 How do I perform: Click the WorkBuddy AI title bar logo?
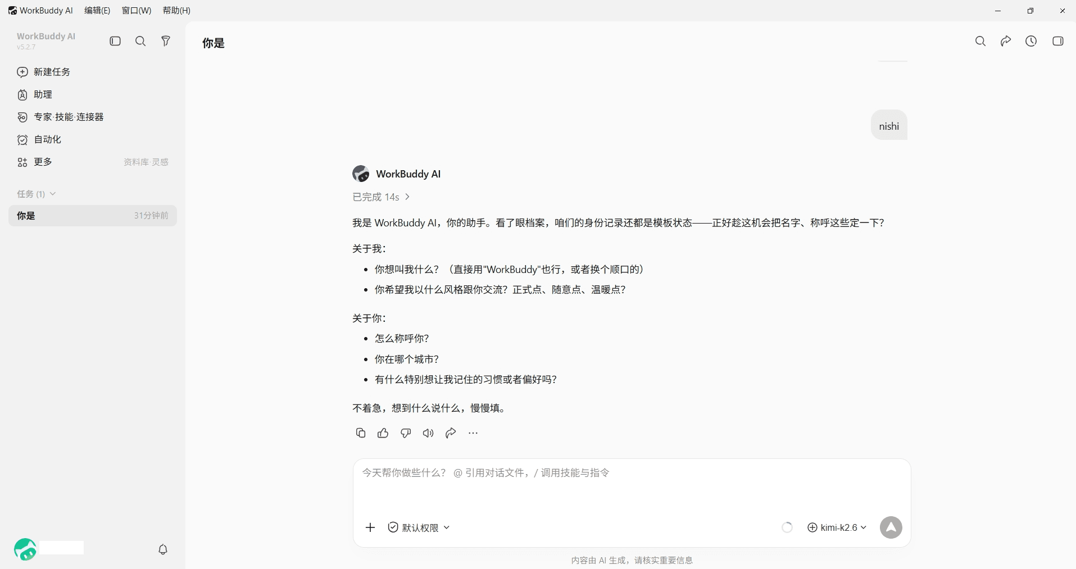tap(12, 11)
